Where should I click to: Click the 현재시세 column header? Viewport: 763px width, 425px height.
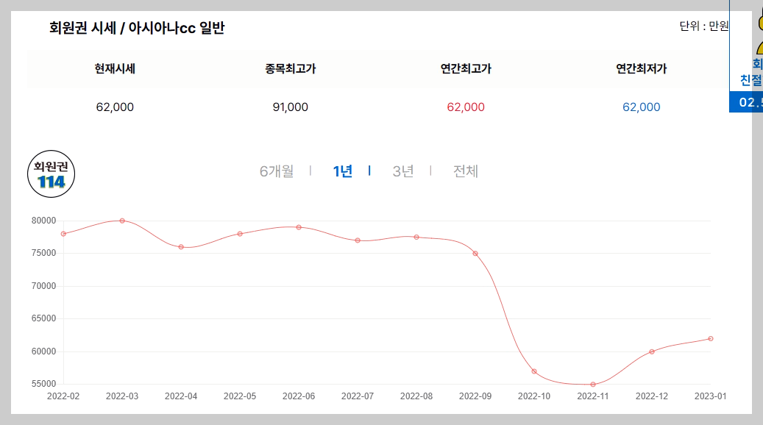coord(115,68)
